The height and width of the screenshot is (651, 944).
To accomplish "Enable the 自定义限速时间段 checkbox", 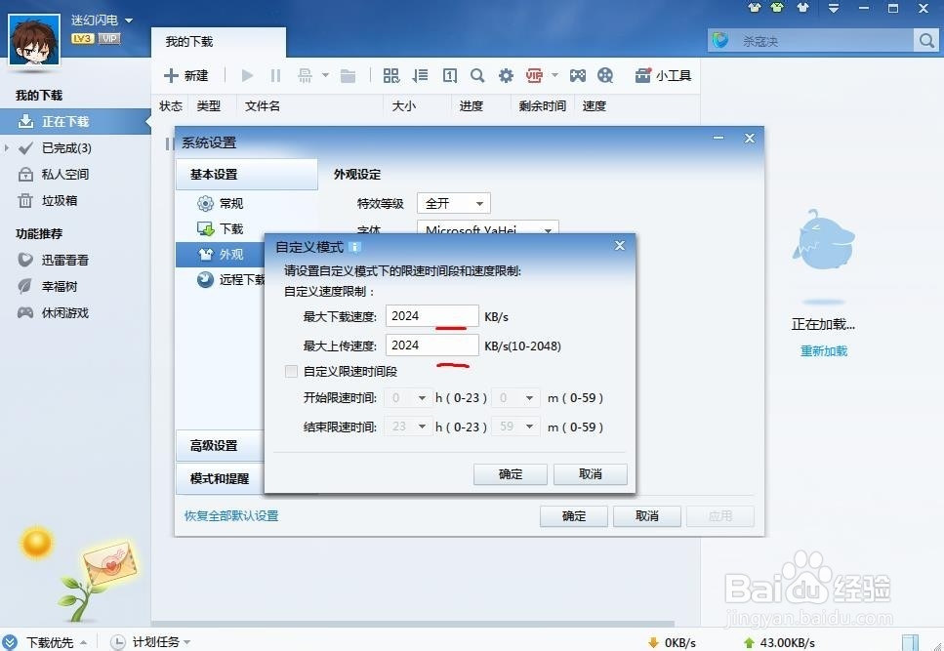I will 291,372.
